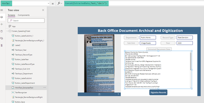Click the 2020 year input field
The width and height of the screenshot is (204, 103).
[185, 43]
